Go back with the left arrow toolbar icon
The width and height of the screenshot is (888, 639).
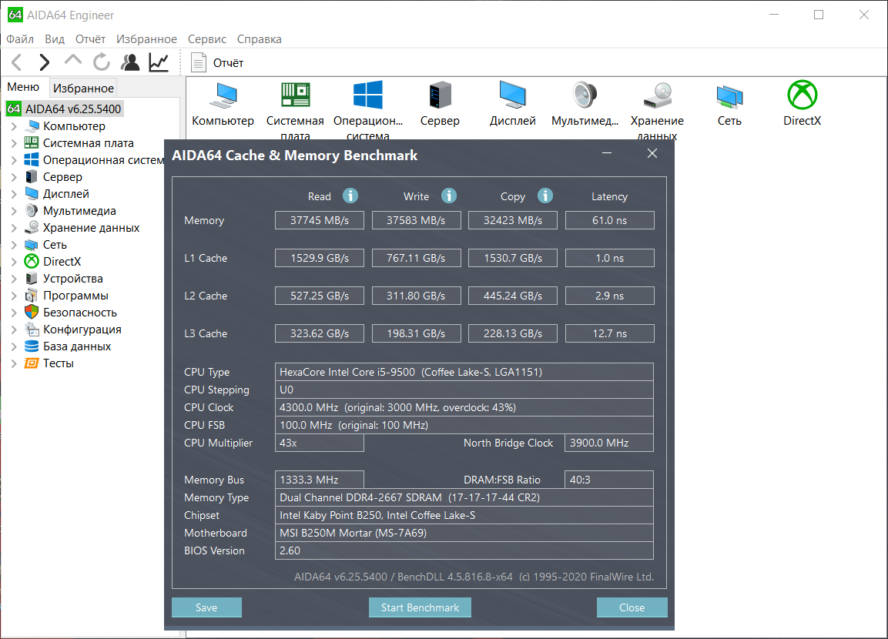pyautogui.click(x=17, y=62)
